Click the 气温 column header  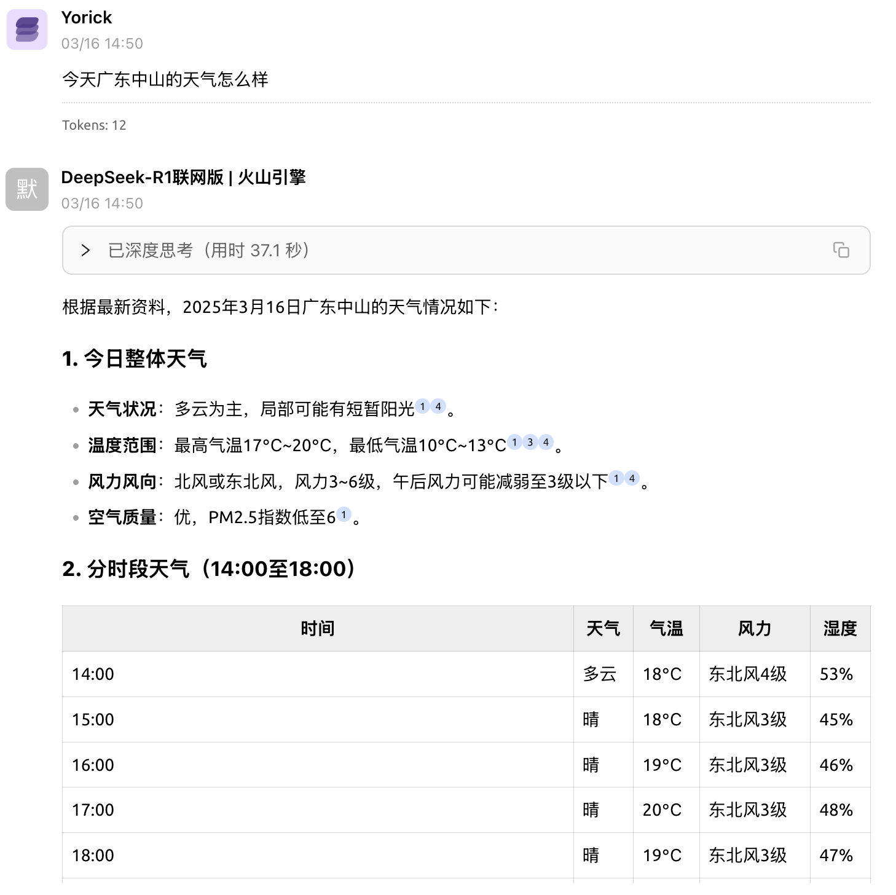pos(666,628)
